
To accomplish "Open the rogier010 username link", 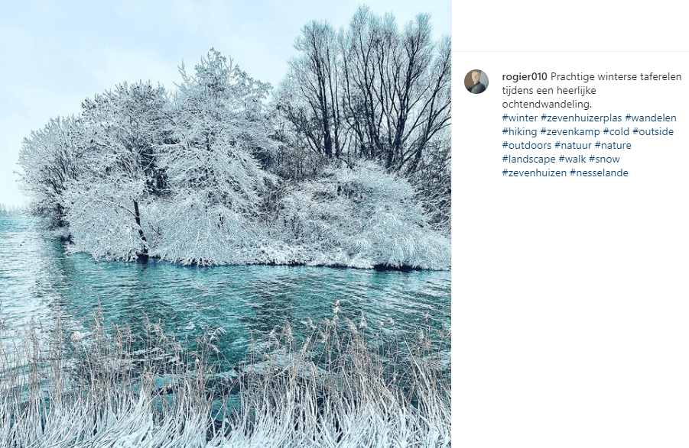I will [x=525, y=77].
